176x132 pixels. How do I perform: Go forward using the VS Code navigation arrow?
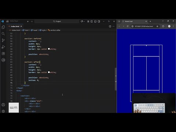pyautogui.click(x=32, y=22)
